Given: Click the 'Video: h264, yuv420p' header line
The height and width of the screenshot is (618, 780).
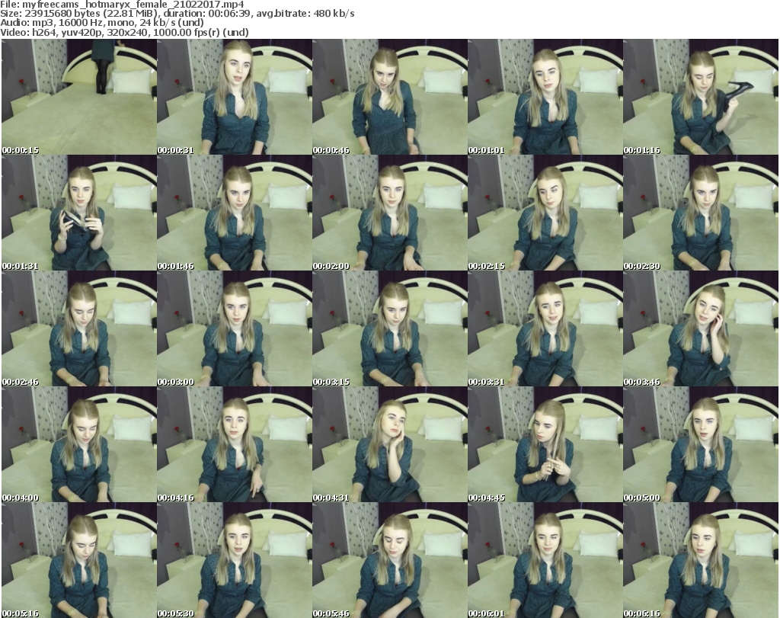Looking at the screenshot, I should [x=124, y=32].
